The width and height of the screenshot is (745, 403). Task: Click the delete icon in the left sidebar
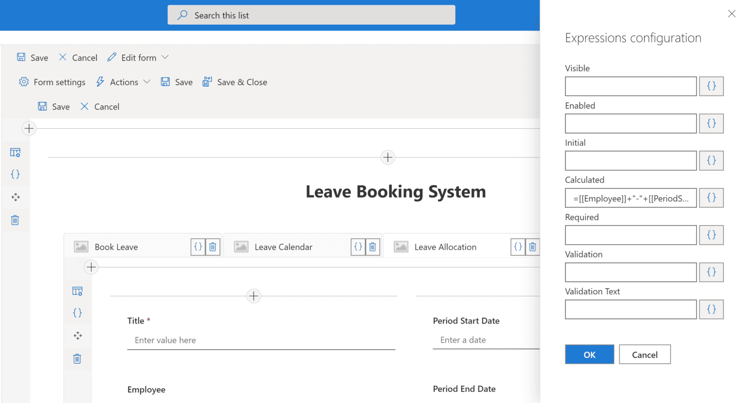15,219
